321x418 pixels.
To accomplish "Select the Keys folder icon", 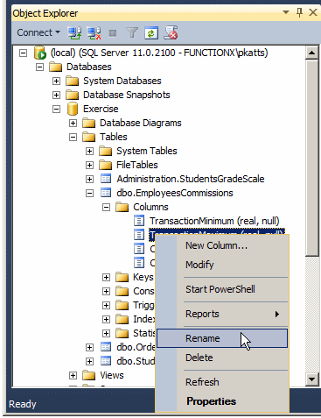I will click(122, 277).
